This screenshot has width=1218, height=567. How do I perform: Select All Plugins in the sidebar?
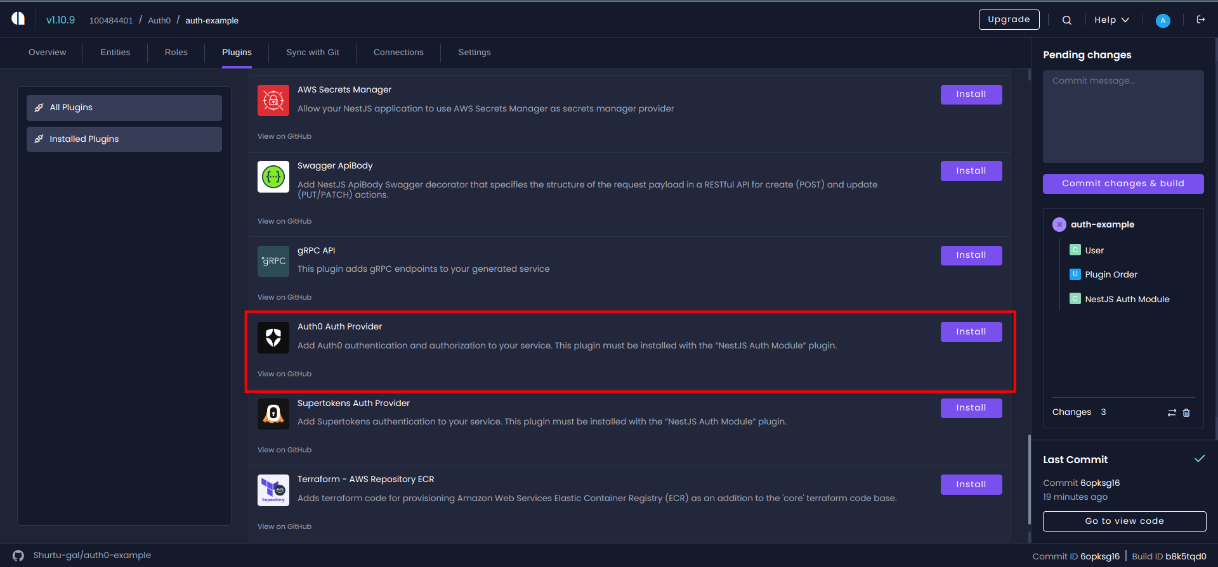124,108
